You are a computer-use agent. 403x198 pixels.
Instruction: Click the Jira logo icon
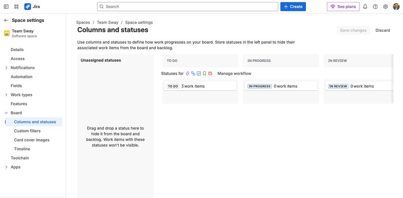[27, 6]
